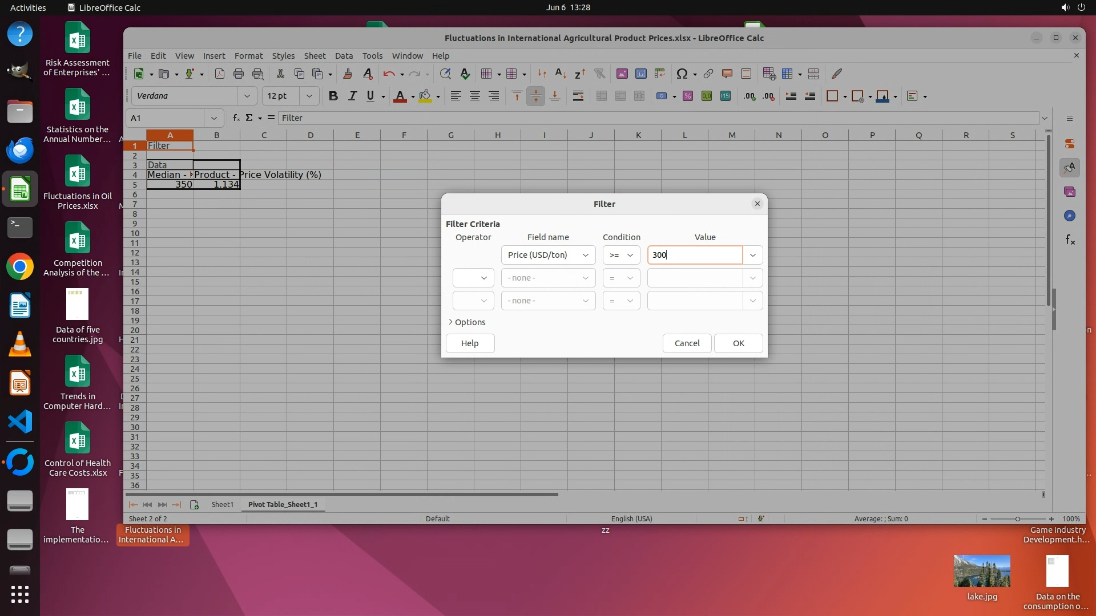Click the Sort Ascending toolbar icon
Image resolution: width=1096 pixels, height=616 pixels.
pyautogui.click(x=561, y=74)
